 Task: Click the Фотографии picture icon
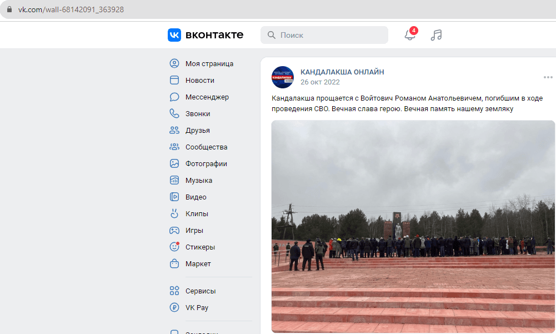pos(174,163)
